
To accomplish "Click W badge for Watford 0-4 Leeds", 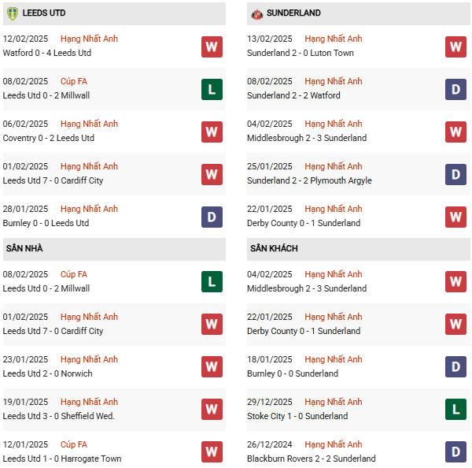I will (x=212, y=46).
